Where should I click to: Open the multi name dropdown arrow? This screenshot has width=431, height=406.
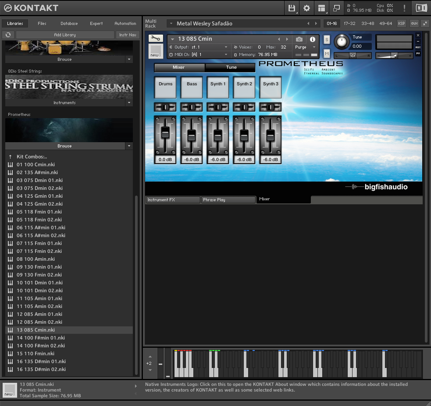click(x=171, y=24)
